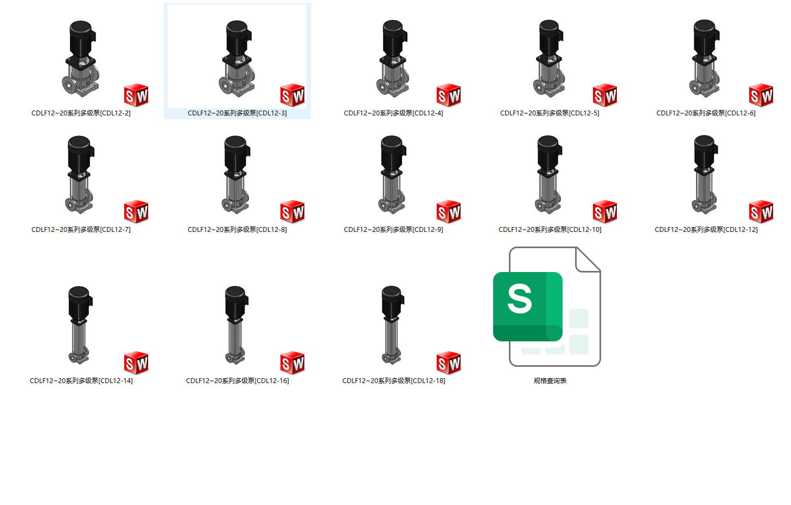Click the SolidWorks badge on CDL12-12 file
Screen dimensions: 791x505
click(761, 212)
